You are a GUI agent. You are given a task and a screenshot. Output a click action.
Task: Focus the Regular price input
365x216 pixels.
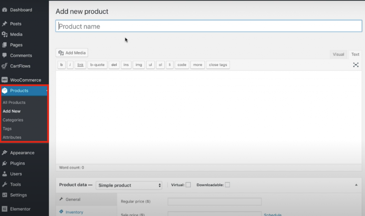[214, 201]
